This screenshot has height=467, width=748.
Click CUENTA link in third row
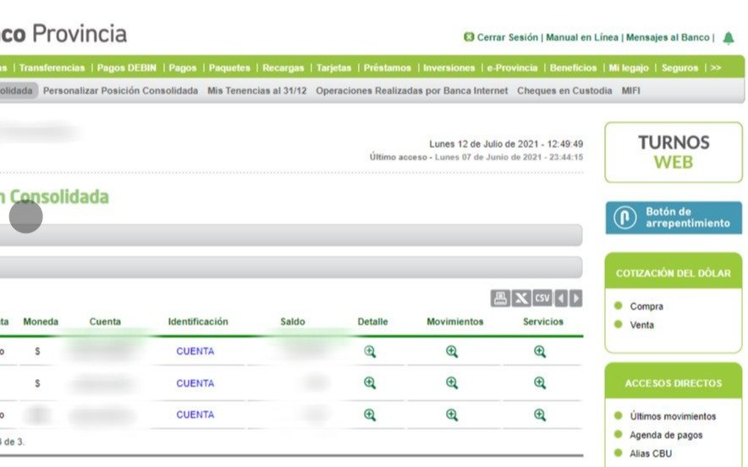point(195,415)
